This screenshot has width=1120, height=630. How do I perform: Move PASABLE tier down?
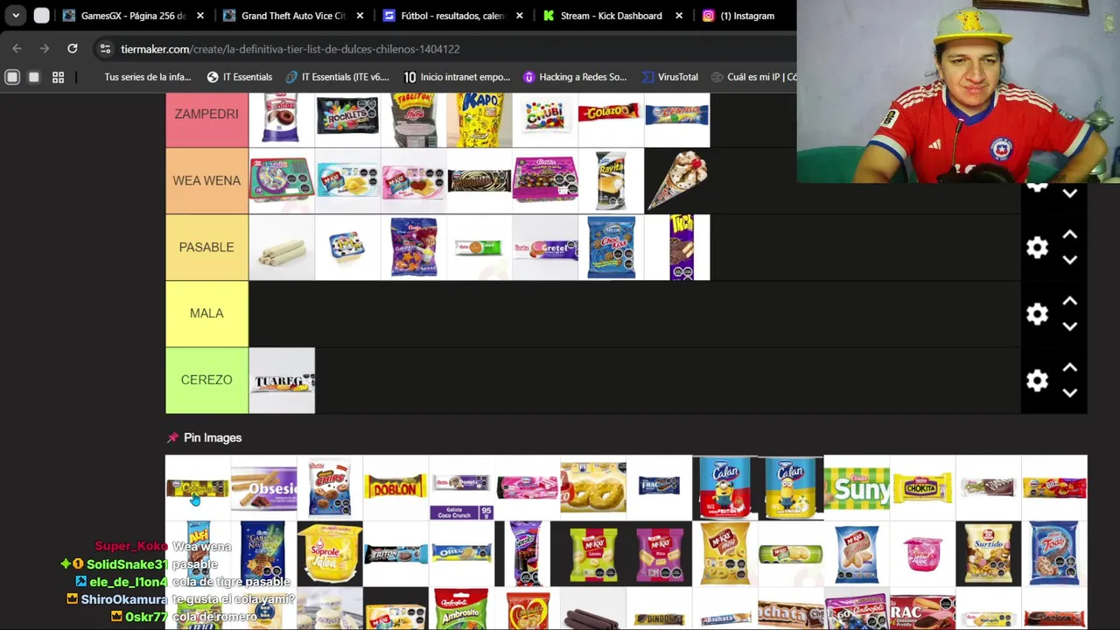point(1069,260)
